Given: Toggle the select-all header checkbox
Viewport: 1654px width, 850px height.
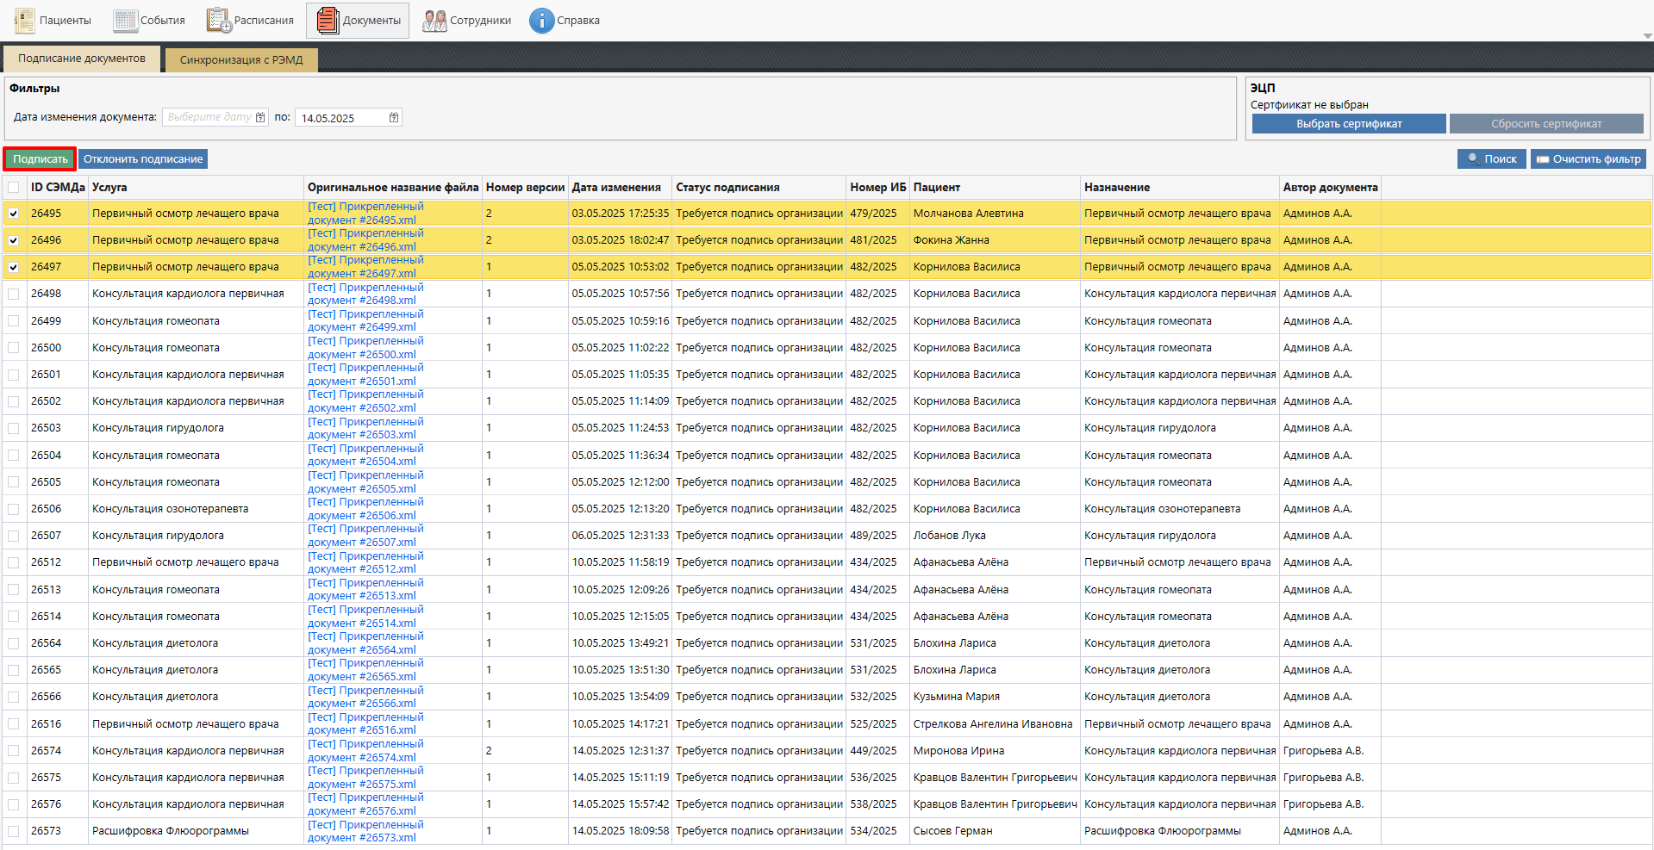Looking at the screenshot, I should (14, 188).
